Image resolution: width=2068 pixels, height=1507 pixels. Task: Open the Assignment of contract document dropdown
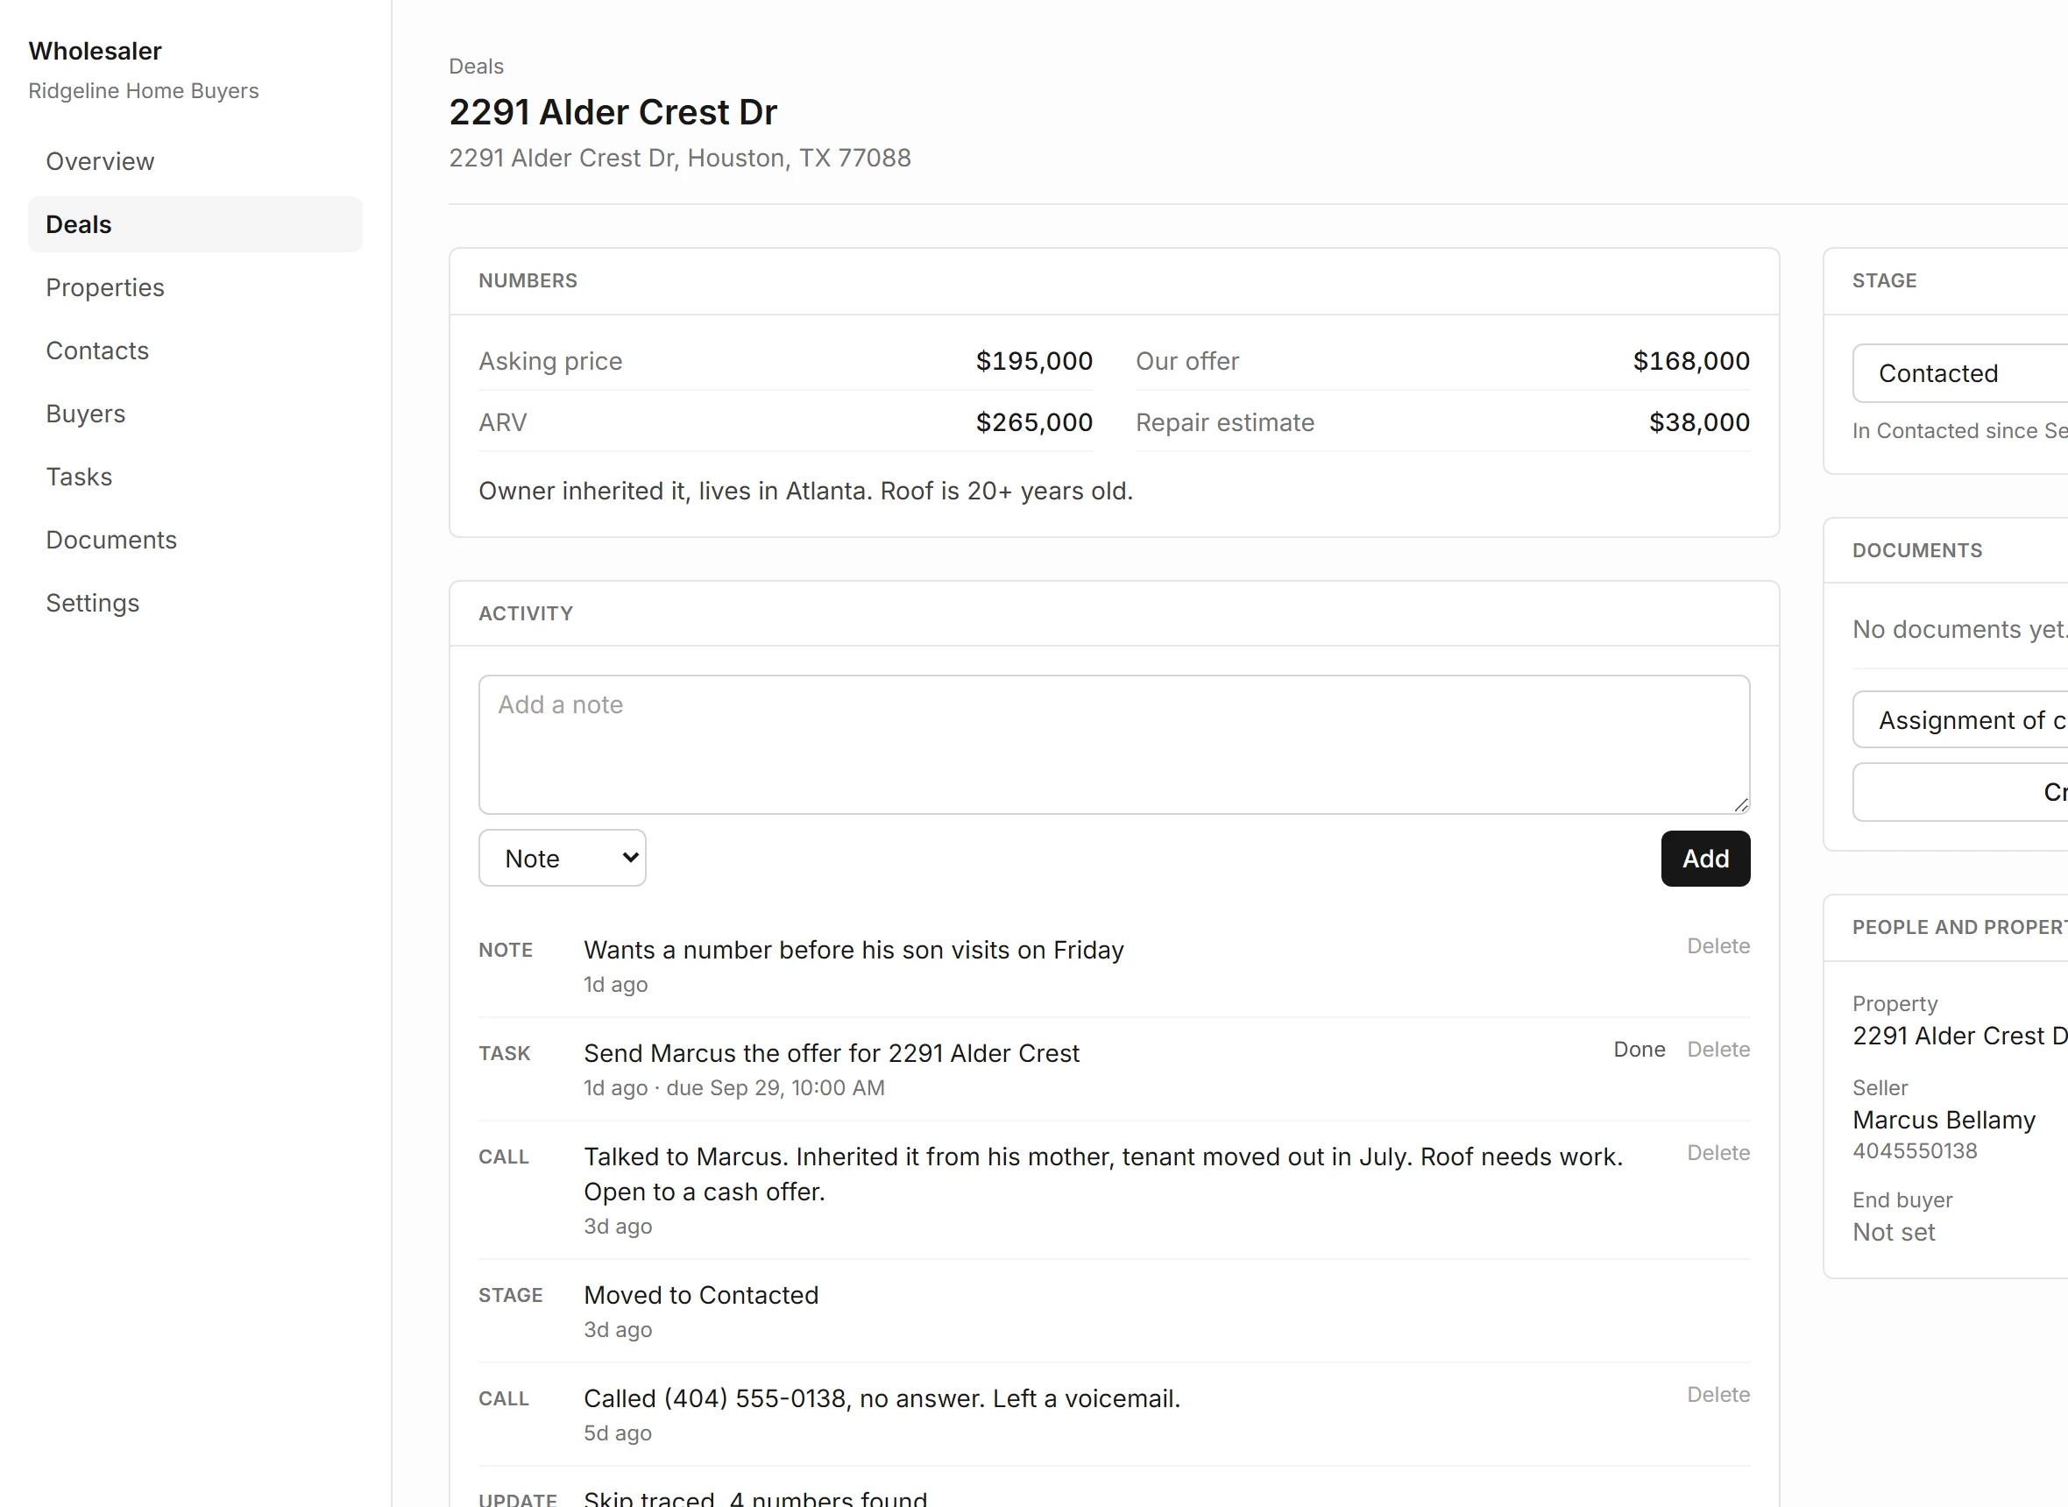click(x=1959, y=719)
